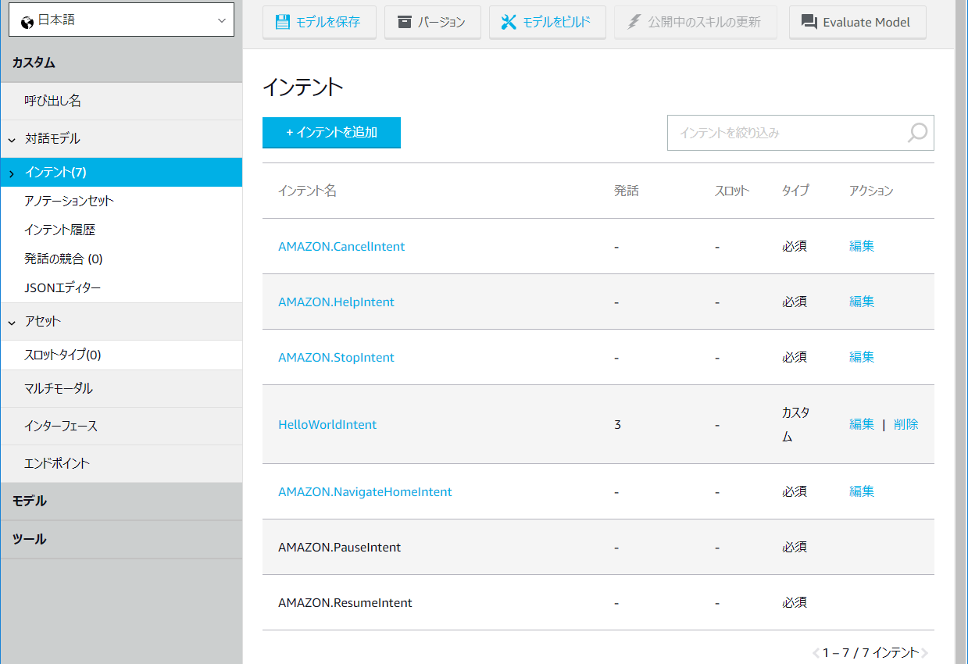Go to next page arrow in pagination

925,652
